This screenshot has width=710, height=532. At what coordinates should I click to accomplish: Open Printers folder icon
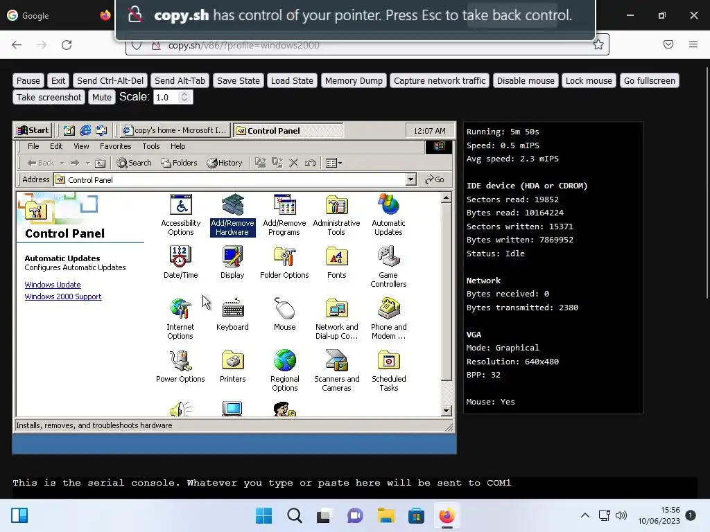[232, 366]
